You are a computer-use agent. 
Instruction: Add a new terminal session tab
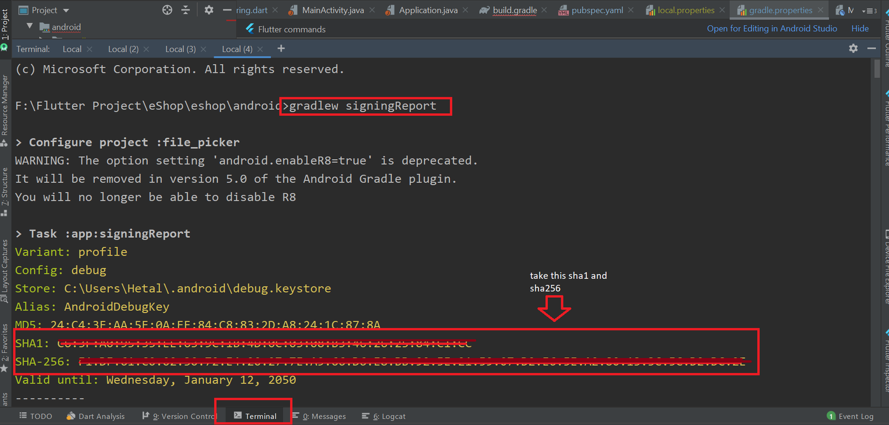pyautogui.click(x=281, y=49)
